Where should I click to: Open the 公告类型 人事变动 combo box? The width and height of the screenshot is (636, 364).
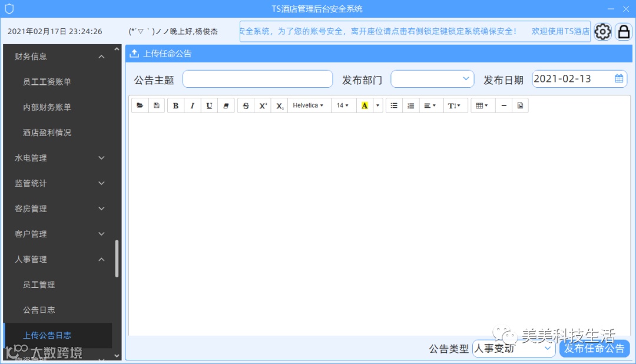(514, 348)
